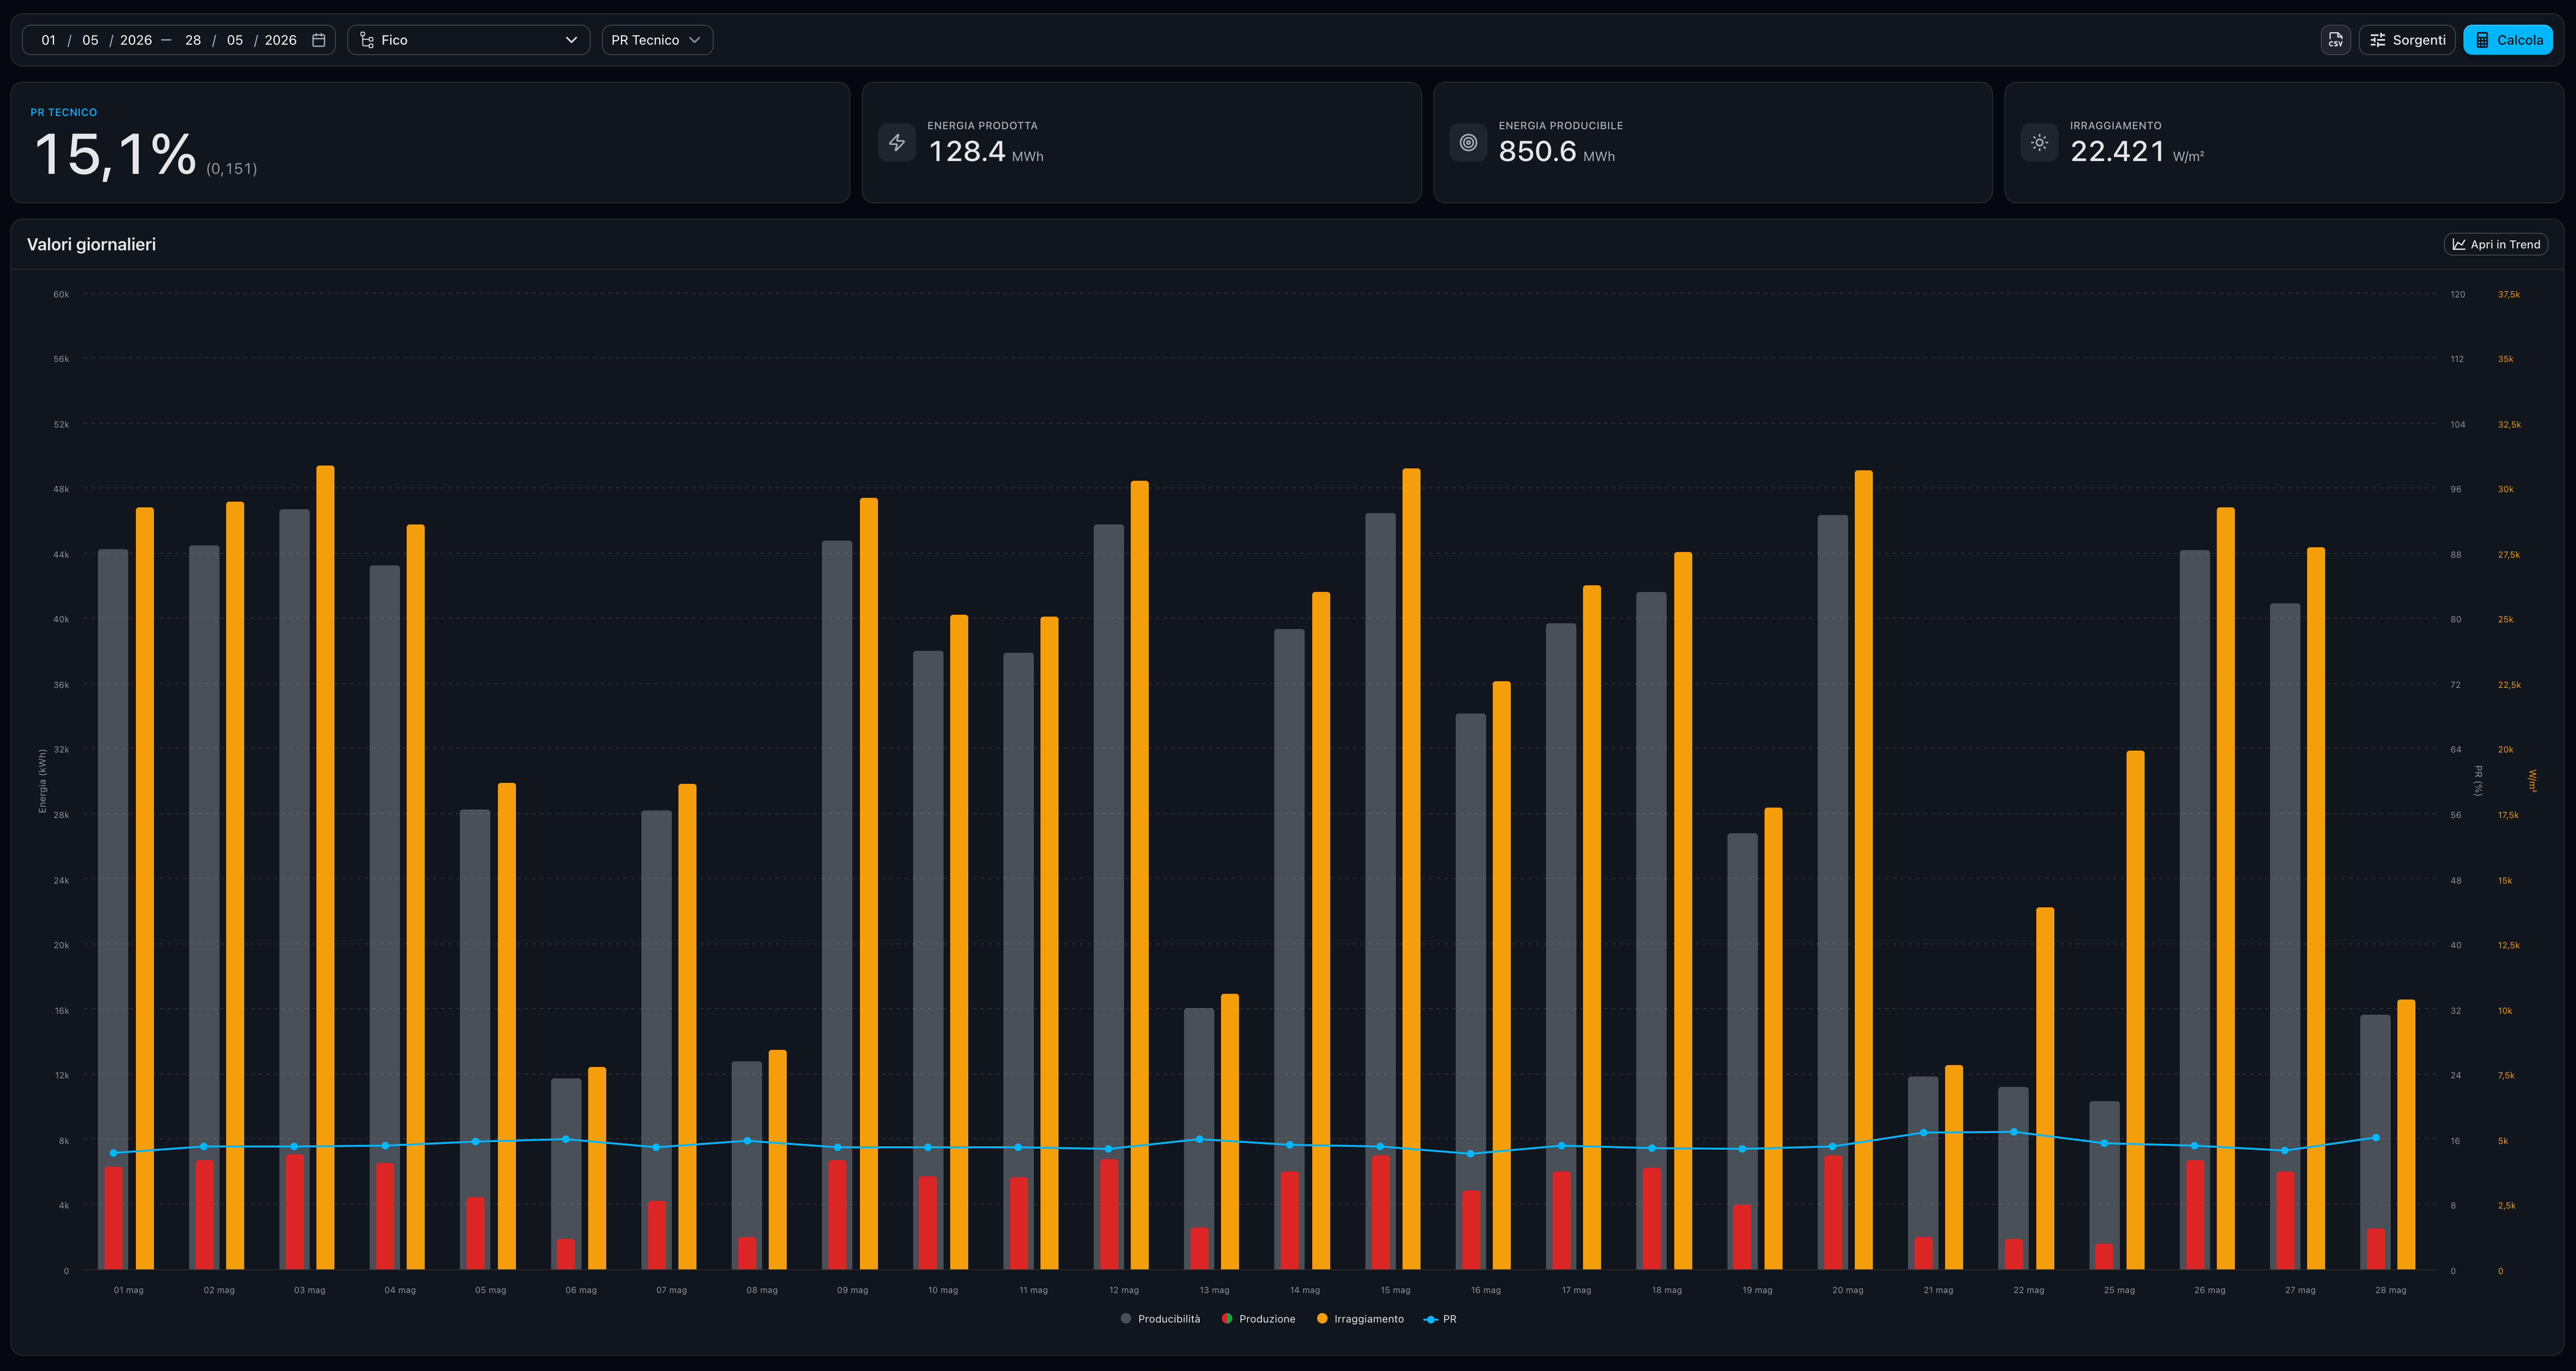Screen dimensions: 2576x1371
Task: Click the 60k left axis label
Action: point(61,294)
